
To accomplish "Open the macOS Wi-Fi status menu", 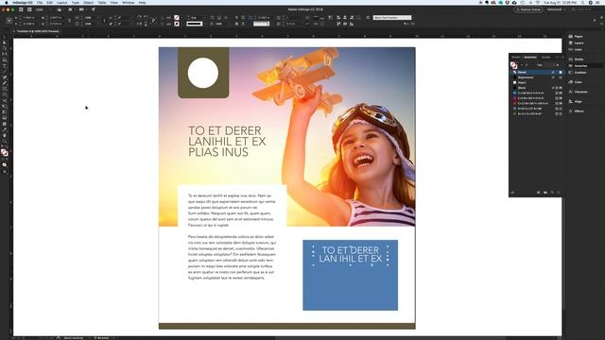I will click(538, 2).
